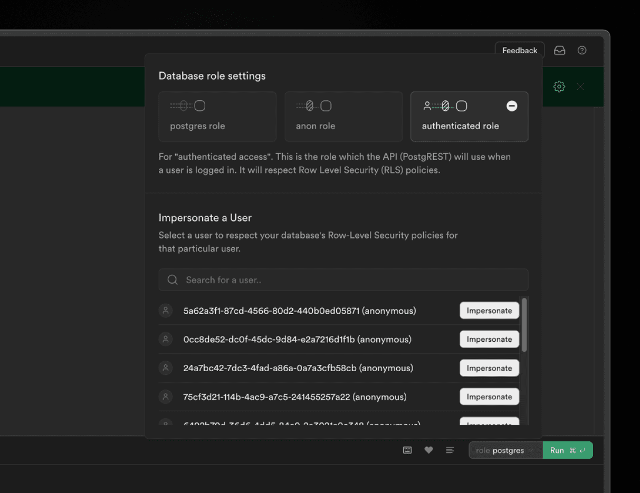Select the postgres role option
The image size is (640, 493).
tap(217, 117)
